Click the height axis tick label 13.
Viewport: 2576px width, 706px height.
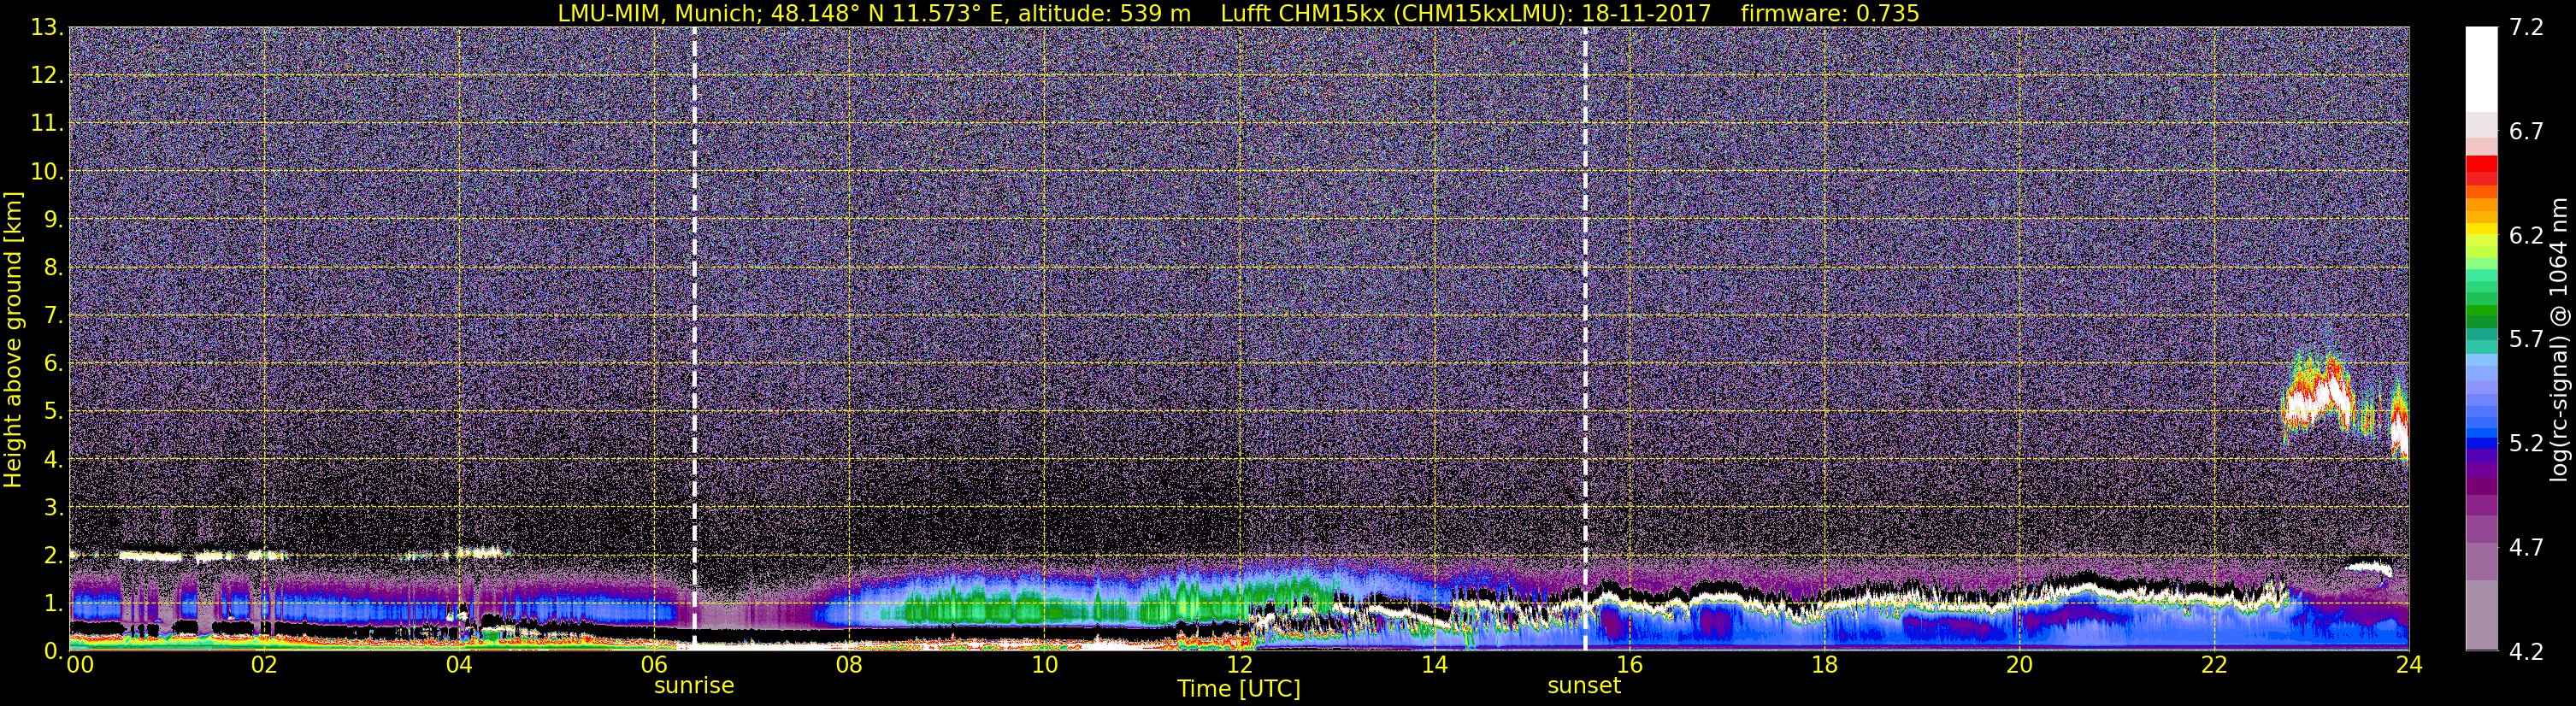pos(47,28)
